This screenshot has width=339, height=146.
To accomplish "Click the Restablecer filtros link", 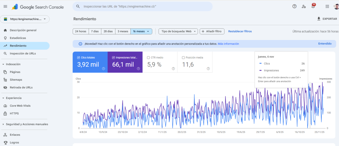I will [x=240, y=31].
